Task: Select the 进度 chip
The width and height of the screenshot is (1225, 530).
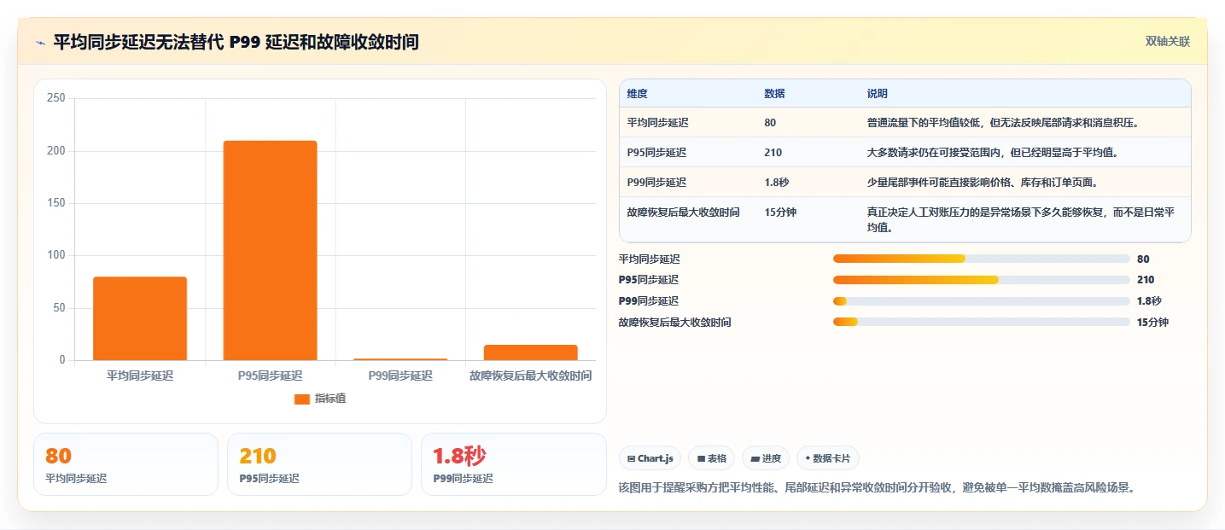Action: 766,458
